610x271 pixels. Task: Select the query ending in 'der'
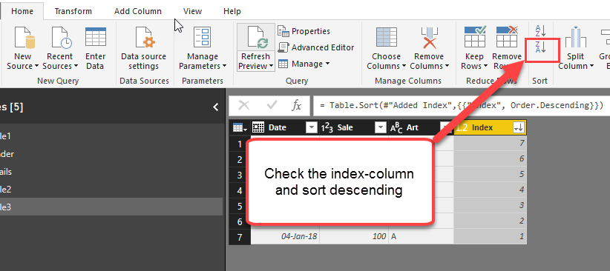coord(111,154)
